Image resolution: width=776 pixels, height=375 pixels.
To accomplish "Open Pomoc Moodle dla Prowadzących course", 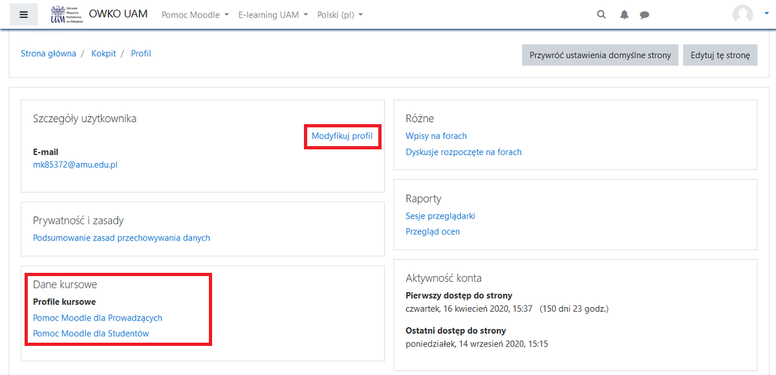I will (98, 318).
